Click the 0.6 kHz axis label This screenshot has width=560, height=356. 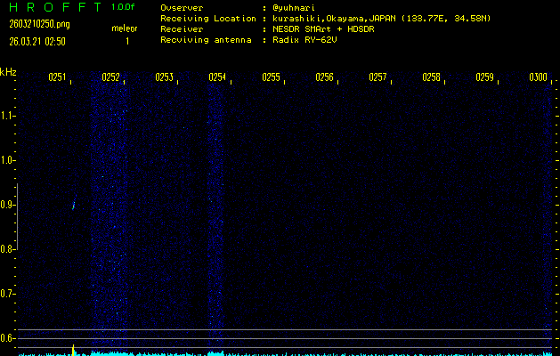(7, 338)
